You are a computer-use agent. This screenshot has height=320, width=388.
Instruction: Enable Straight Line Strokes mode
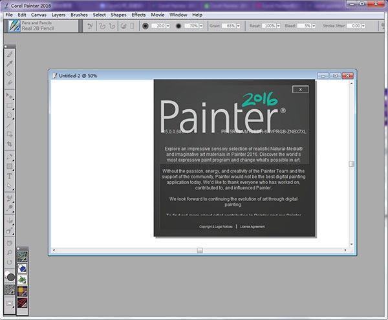(112, 26)
